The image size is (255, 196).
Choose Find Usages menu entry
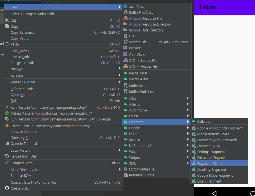tap(63, 51)
